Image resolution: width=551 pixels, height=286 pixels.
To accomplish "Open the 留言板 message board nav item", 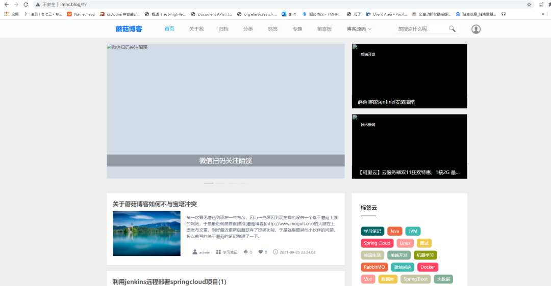I will [x=324, y=28].
